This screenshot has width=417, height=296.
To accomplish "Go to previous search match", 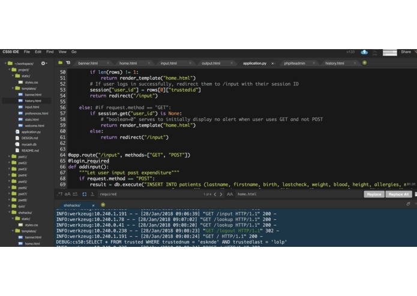I will [215, 194].
